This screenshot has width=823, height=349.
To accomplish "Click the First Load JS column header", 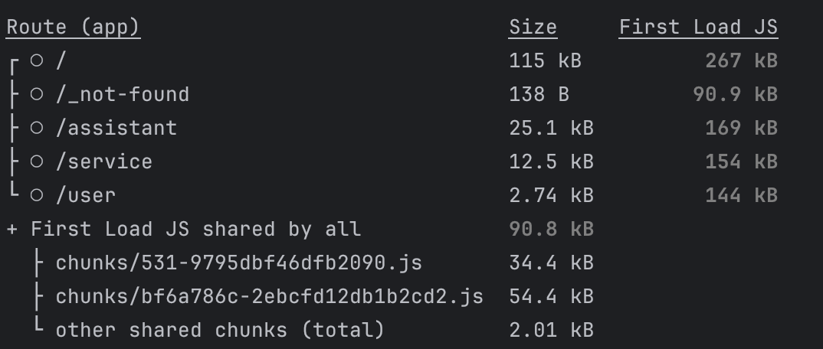I will coord(698,28).
